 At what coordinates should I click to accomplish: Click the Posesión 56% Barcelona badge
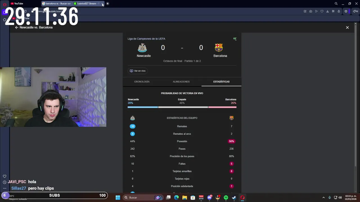coord(231,141)
